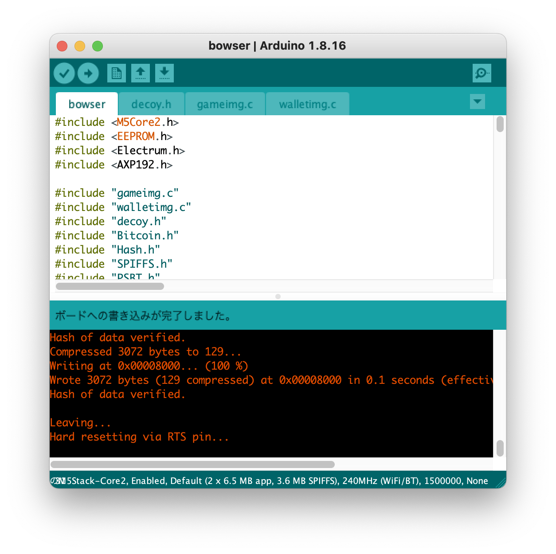The image size is (556, 554).
Task: Select the walletimg.c tab
Action: [x=308, y=104]
